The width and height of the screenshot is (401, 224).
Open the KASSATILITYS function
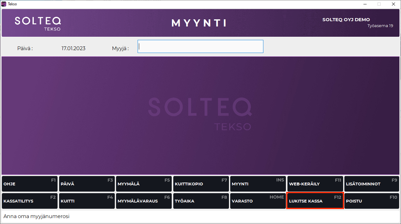click(29, 201)
